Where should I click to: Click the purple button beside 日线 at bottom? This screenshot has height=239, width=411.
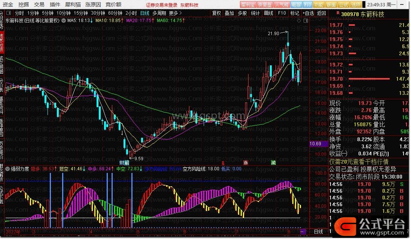click(x=303, y=232)
